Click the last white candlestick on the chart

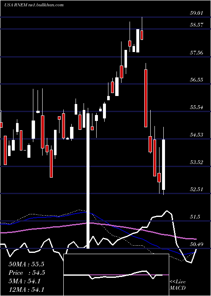coord(164,164)
